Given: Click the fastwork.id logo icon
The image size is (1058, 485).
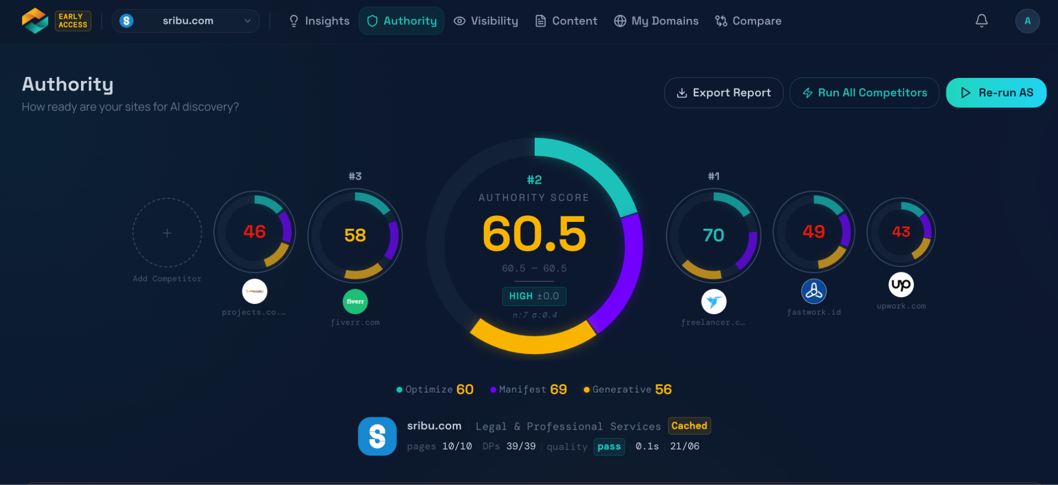Looking at the screenshot, I should tap(814, 292).
